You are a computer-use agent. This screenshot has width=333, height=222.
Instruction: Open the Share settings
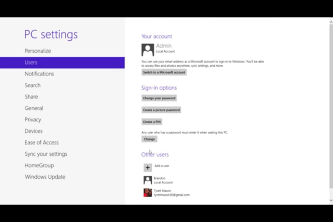tap(31, 97)
